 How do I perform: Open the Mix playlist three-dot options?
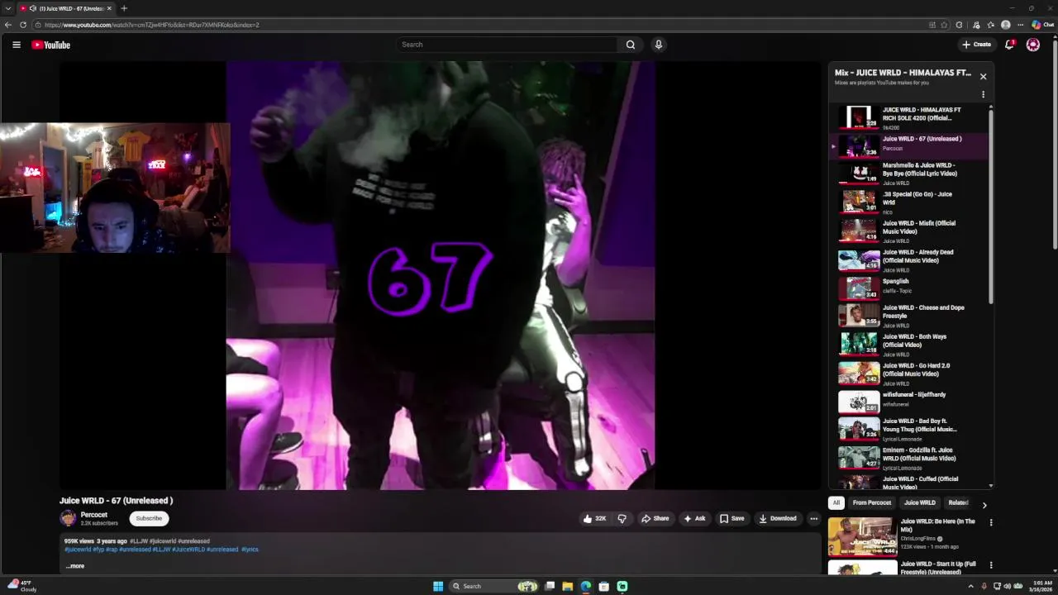tap(983, 94)
